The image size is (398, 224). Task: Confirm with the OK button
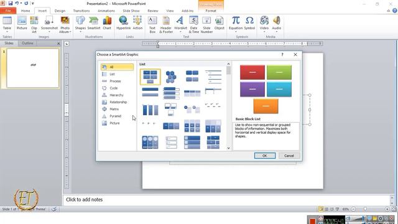pyautogui.click(x=265, y=156)
